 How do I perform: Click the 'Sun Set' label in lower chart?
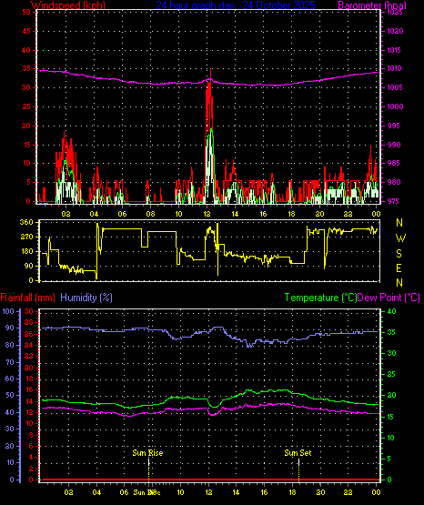298,453
